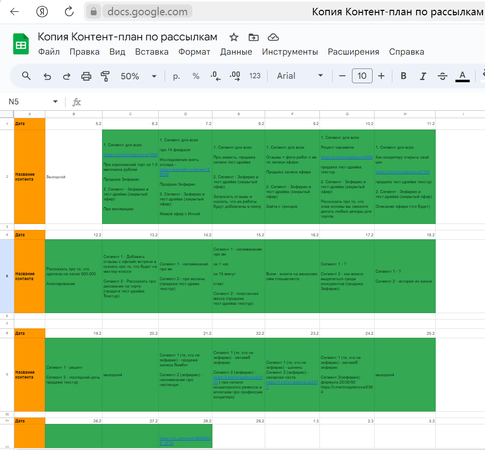485x450 pixels.
Task: Print the spreadsheet with printer icon
Action: (x=86, y=76)
